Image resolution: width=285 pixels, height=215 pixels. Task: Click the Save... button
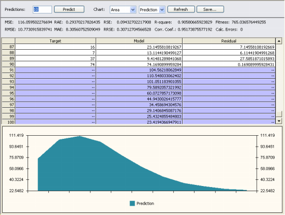click(x=210, y=9)
